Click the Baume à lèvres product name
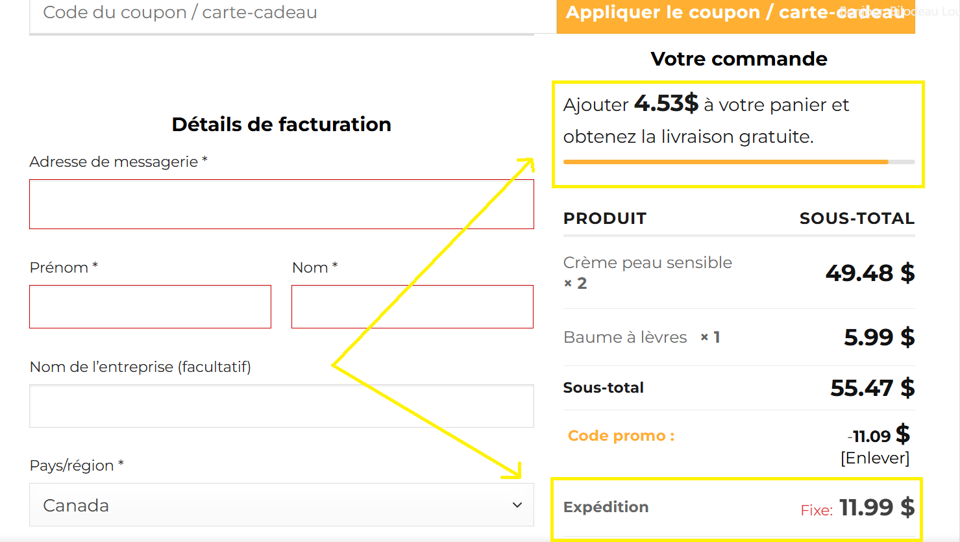This screenshot has height=542, width=960. 624,338
